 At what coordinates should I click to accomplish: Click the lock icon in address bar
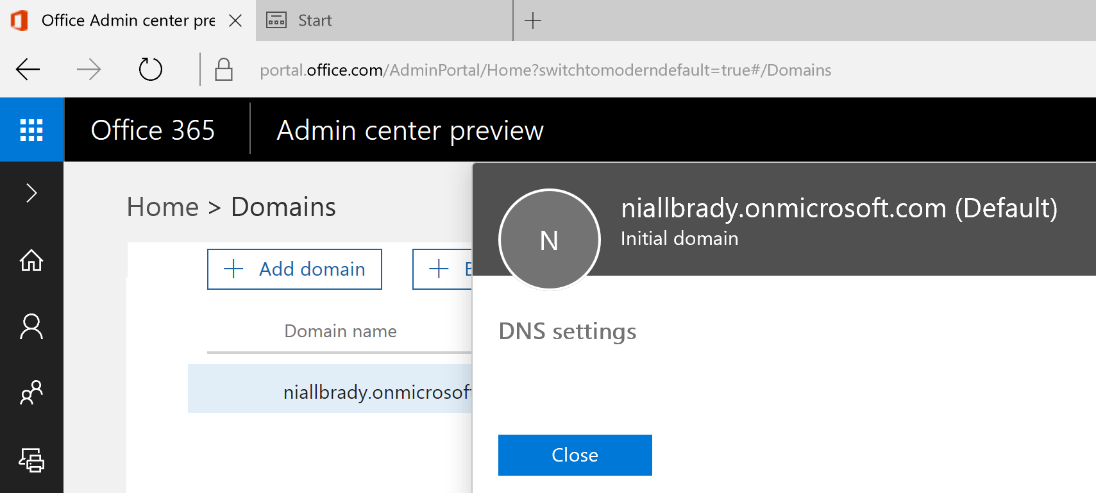(x=223, y=69)
